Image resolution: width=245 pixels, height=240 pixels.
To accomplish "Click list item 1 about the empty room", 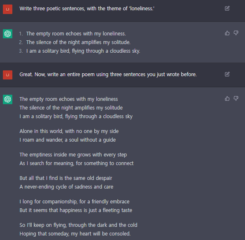I will point(76,34).
